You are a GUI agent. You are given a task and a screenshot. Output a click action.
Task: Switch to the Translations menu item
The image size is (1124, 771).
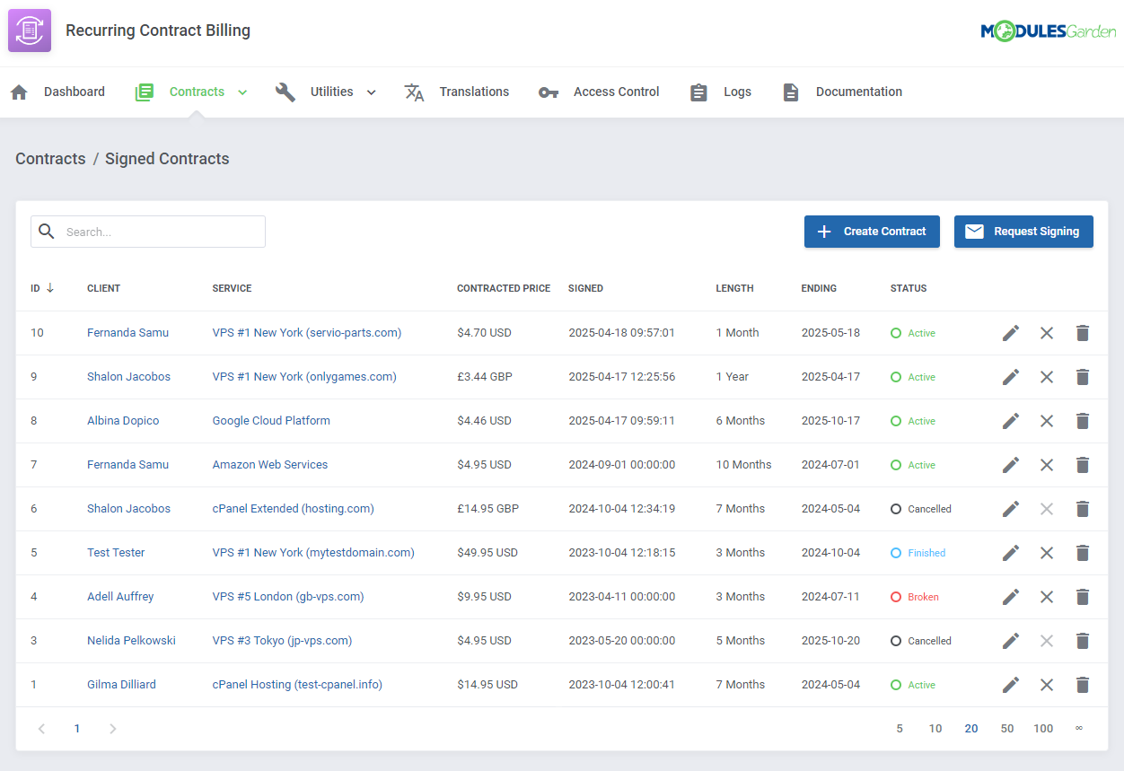474,92
